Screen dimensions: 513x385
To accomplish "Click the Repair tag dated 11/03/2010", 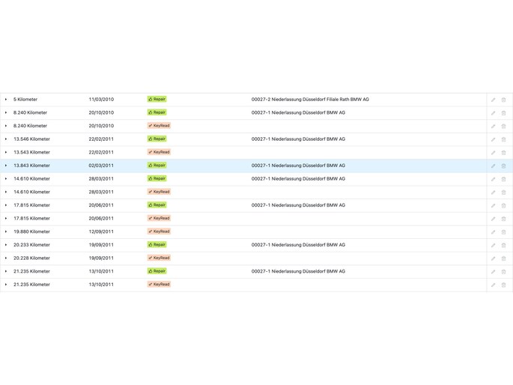I will [x=157, y=99].
